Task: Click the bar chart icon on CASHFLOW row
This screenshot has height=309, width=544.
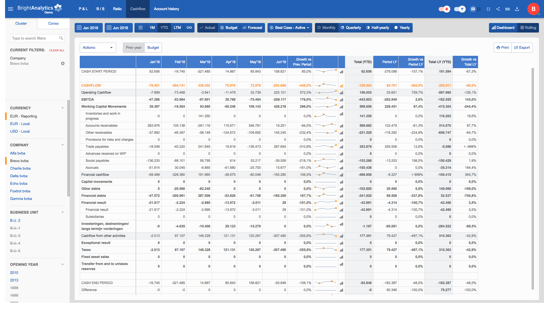Action: click(341, 86)
